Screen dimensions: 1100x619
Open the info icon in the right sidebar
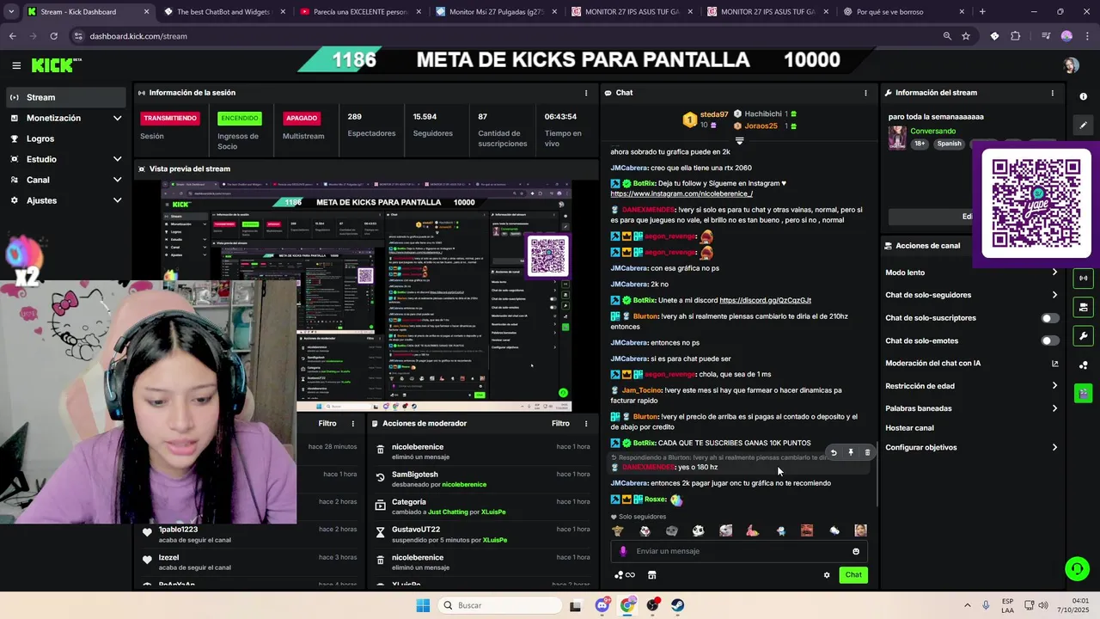1083,96
